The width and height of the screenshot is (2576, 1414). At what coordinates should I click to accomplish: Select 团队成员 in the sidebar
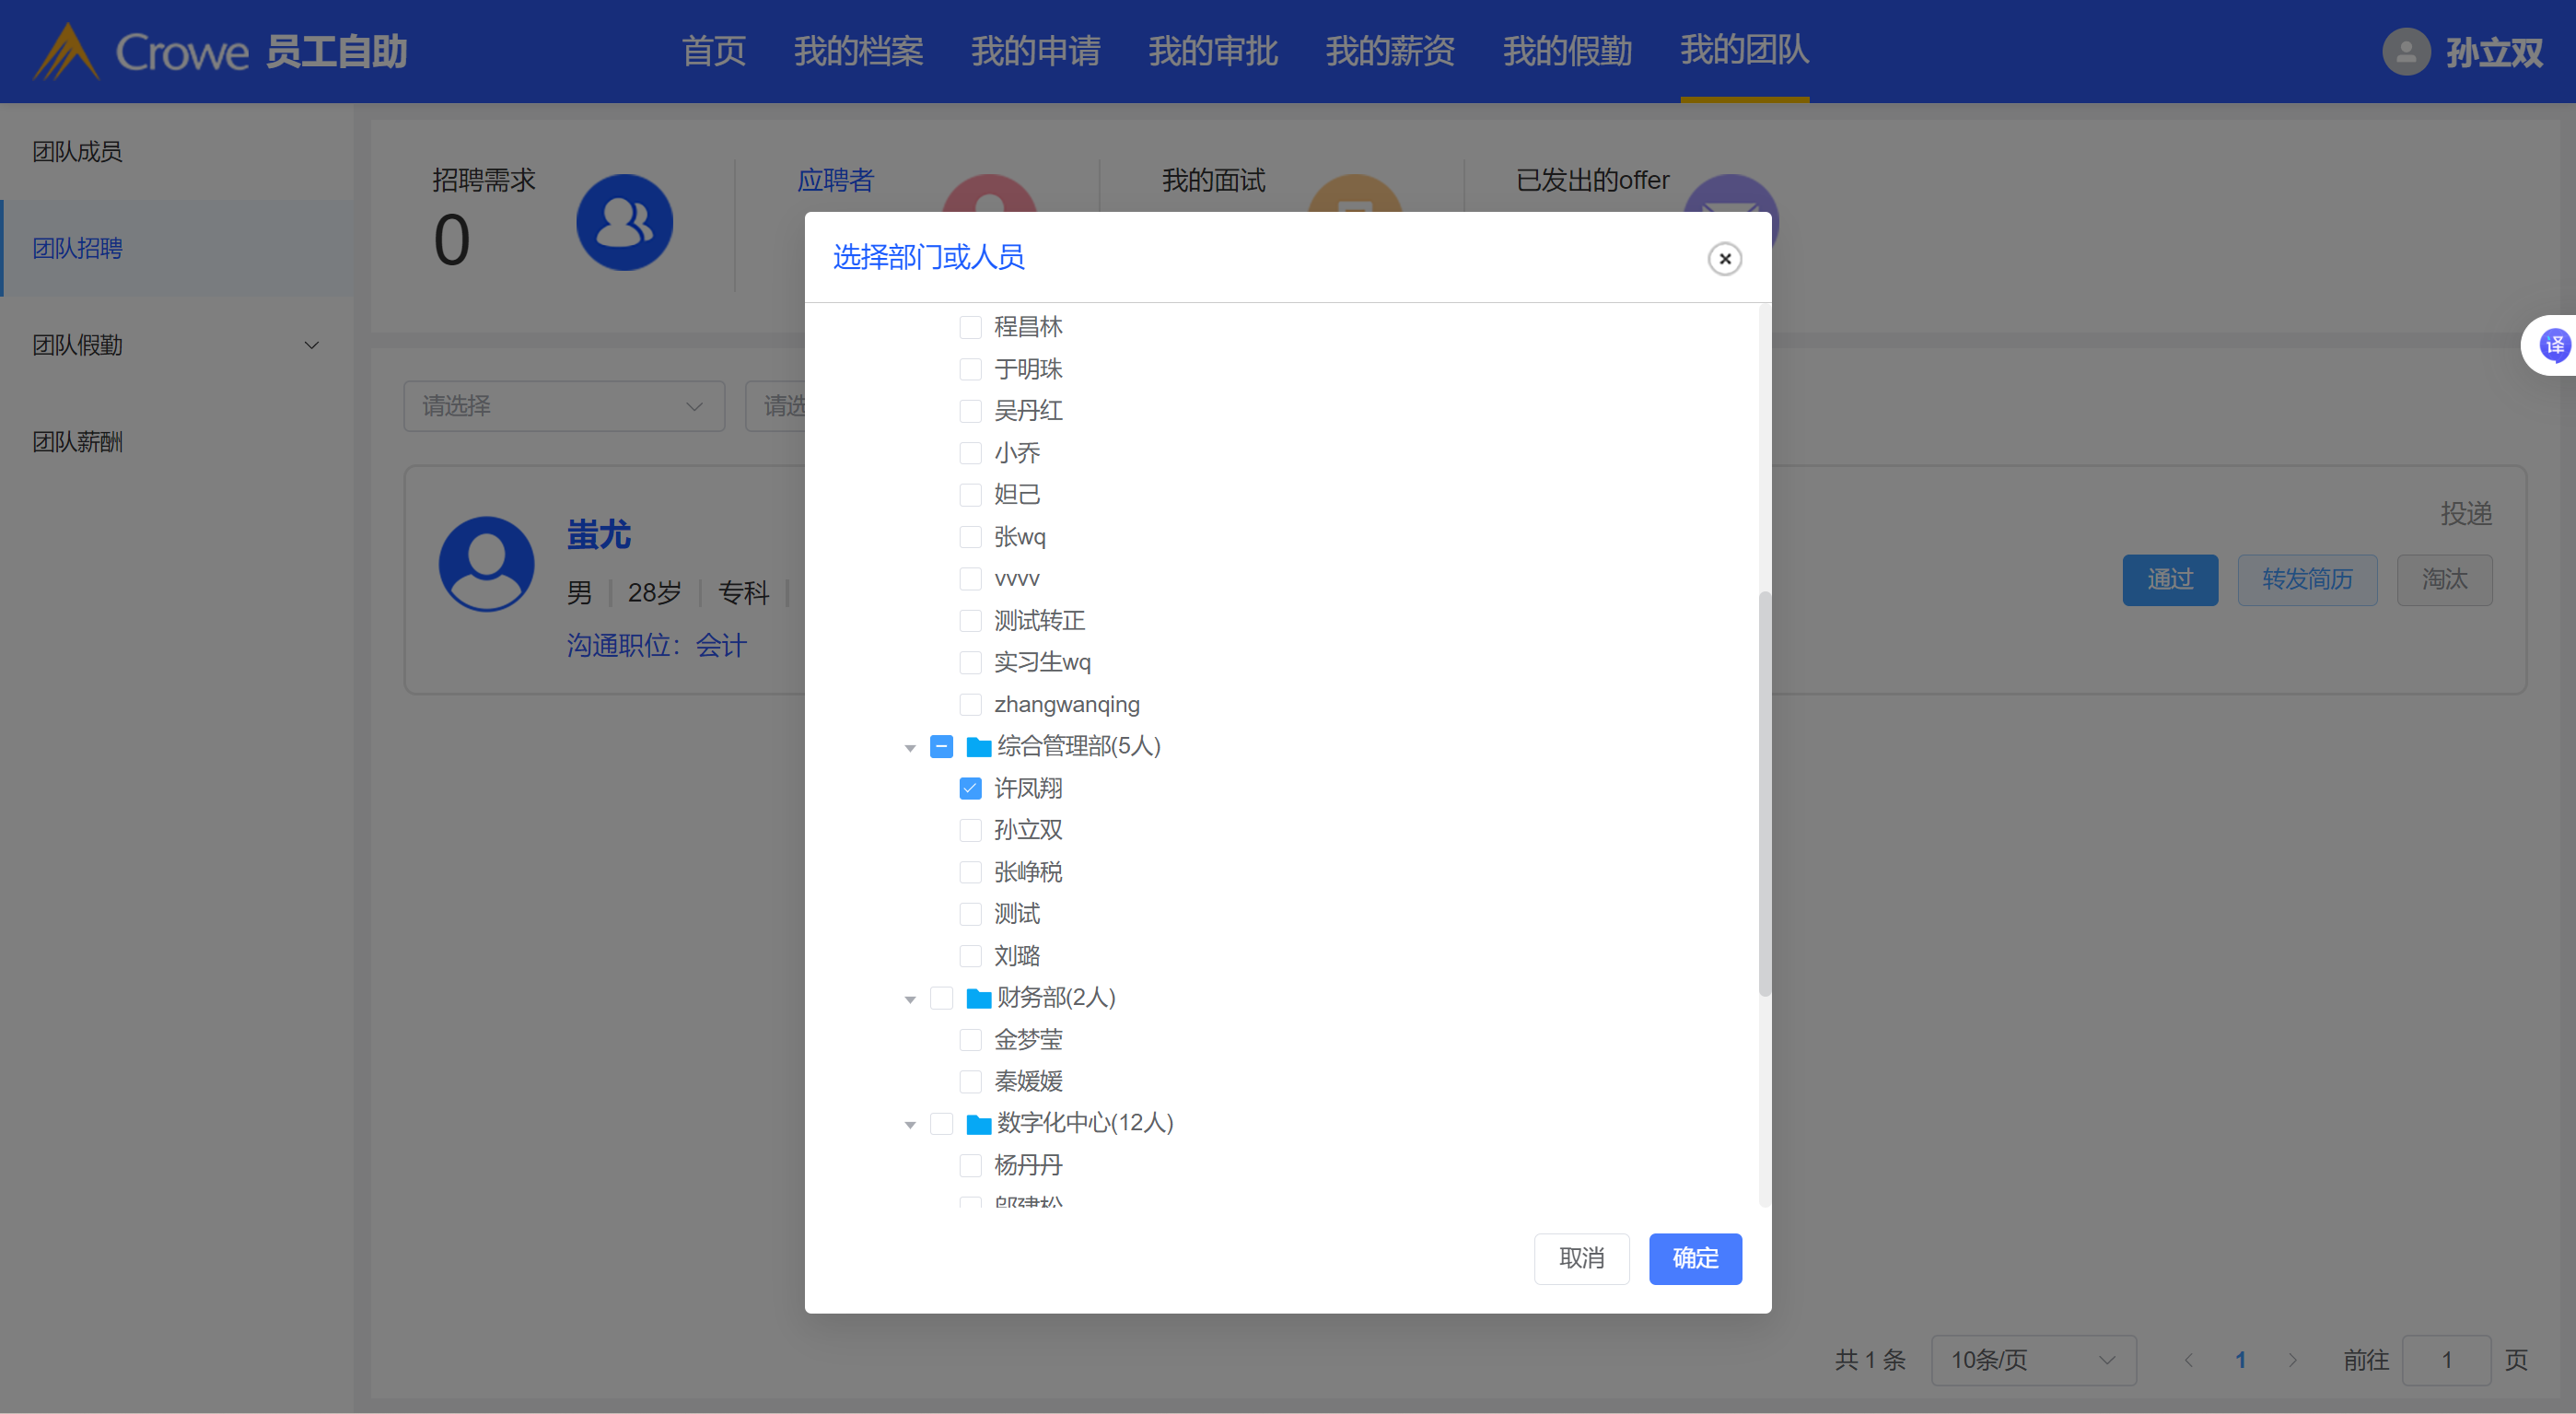78,152
